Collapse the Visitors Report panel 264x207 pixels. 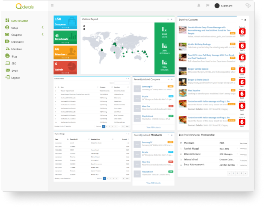(167, 19)
